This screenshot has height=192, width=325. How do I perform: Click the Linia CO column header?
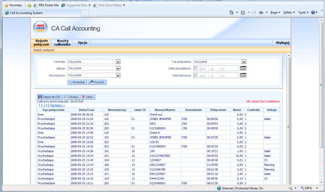140,110
